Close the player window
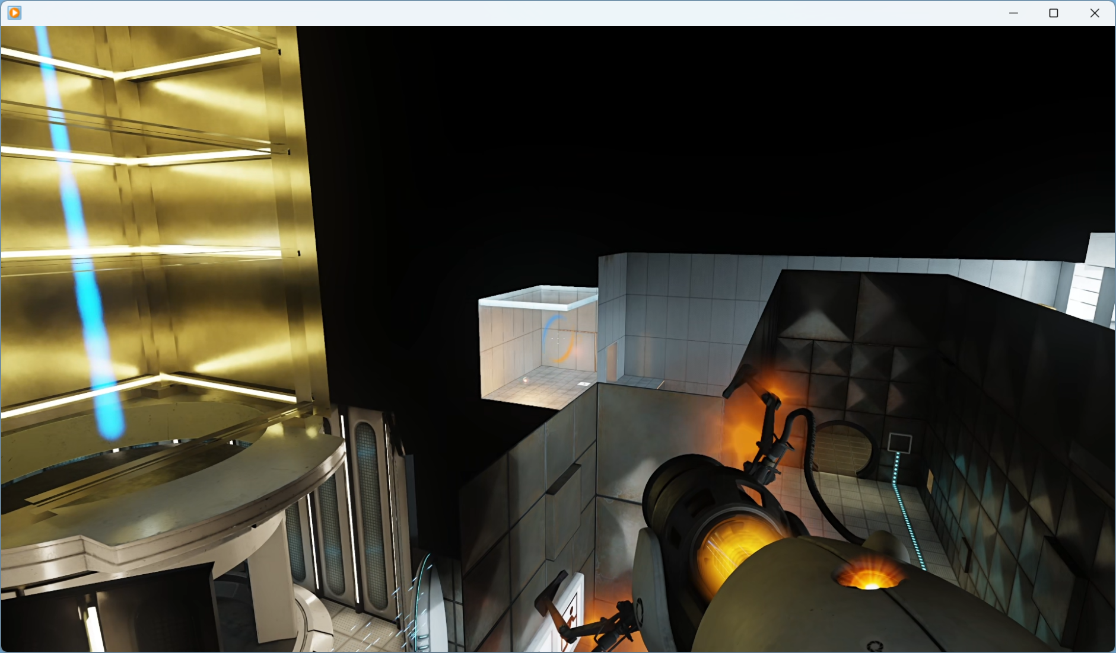Screen dimensions: 1116x653 tap(1095, 13)
